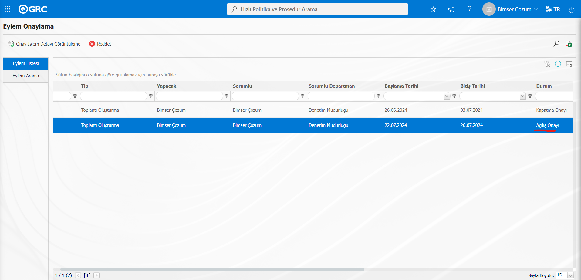Go to next page arrow
581x280 pixels.
(x=96, y=275)
